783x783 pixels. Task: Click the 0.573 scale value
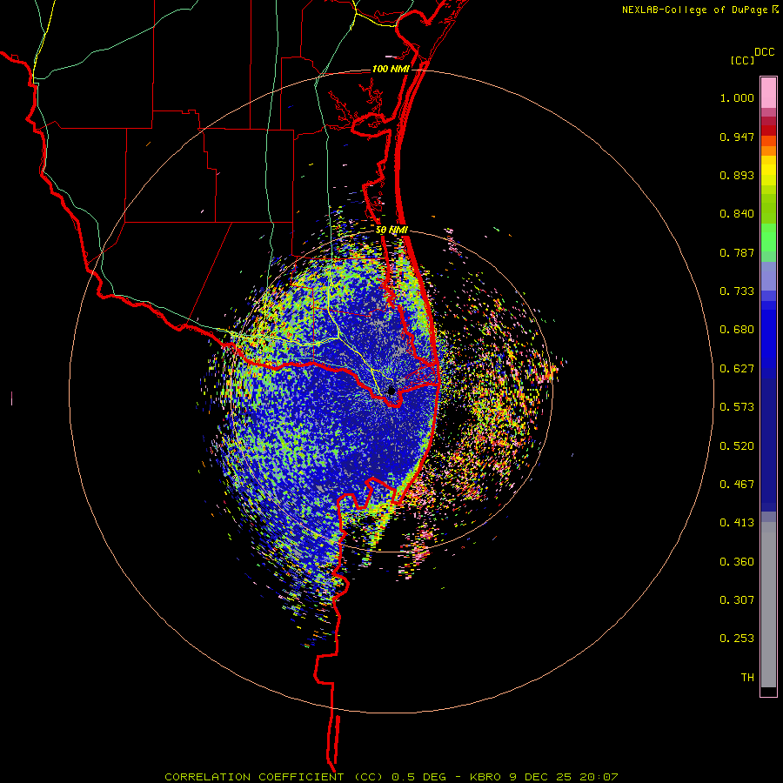click(x=737, y=407)
